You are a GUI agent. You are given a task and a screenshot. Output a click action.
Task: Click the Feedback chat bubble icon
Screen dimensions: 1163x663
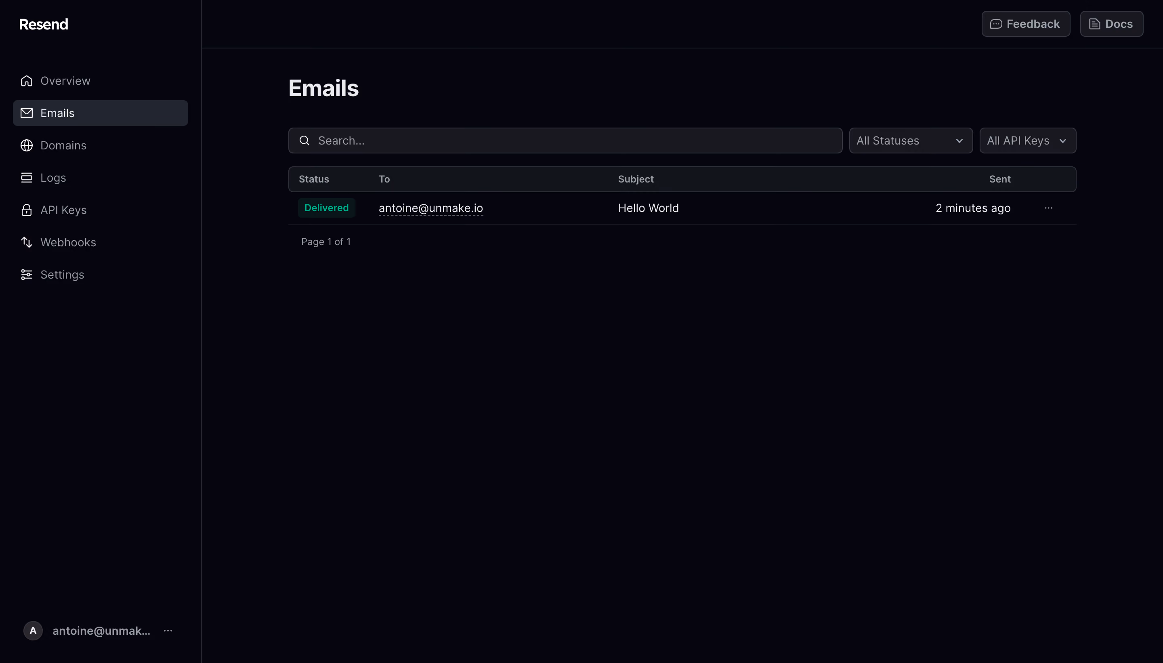pyautogui.click(x=996, y=24)
